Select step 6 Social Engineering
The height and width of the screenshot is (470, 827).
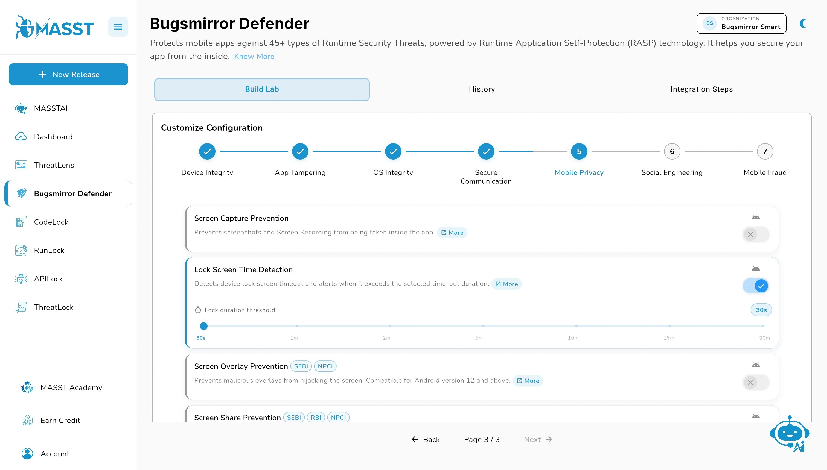[x=672, y=151]
